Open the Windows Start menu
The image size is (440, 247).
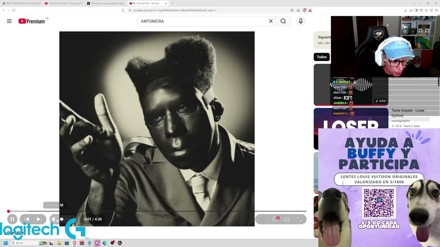pyautogui.click(x=5, y=243)
